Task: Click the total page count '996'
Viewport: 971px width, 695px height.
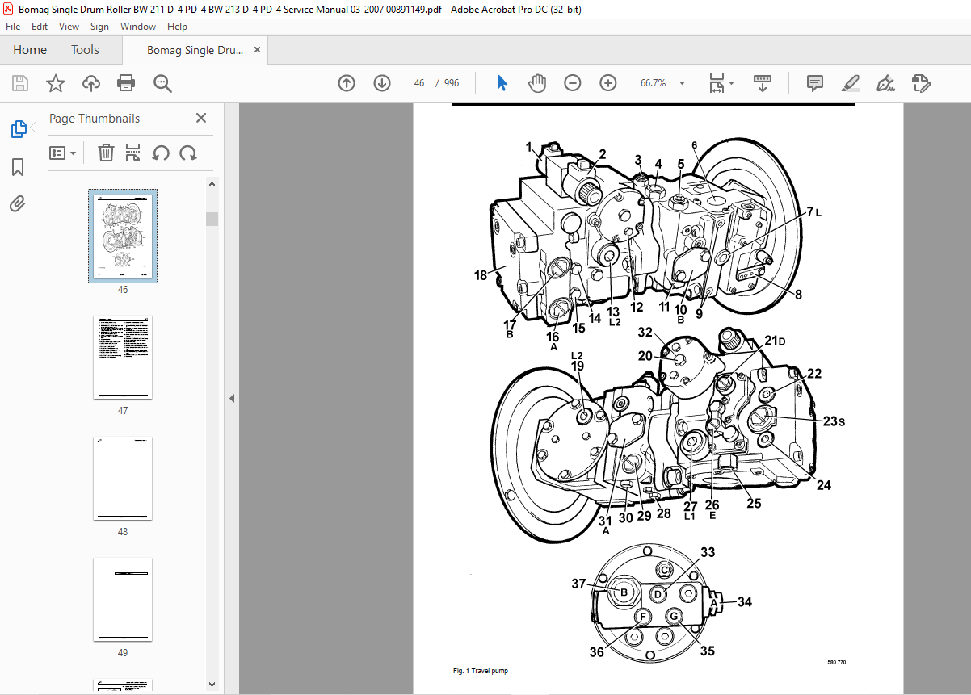Action: point(452,83)
